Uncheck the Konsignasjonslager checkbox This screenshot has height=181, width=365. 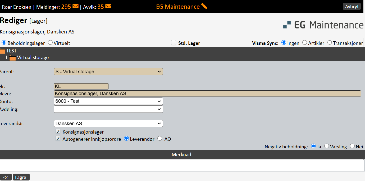[58, 131]
